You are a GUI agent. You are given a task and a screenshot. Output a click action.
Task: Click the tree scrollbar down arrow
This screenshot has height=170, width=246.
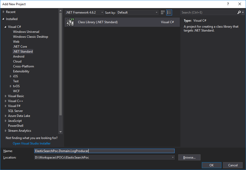pyautogui.click(x=61, y=132)
